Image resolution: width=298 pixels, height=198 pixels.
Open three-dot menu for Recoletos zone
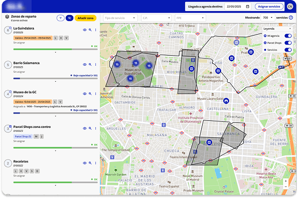[96, 163]
